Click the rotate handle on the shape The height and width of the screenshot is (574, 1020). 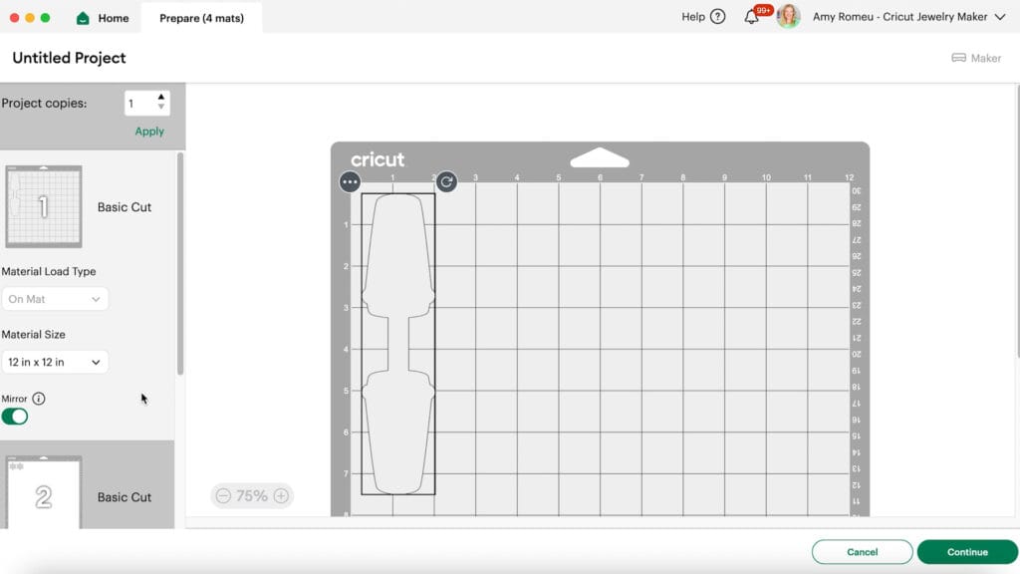pos(446,181)
